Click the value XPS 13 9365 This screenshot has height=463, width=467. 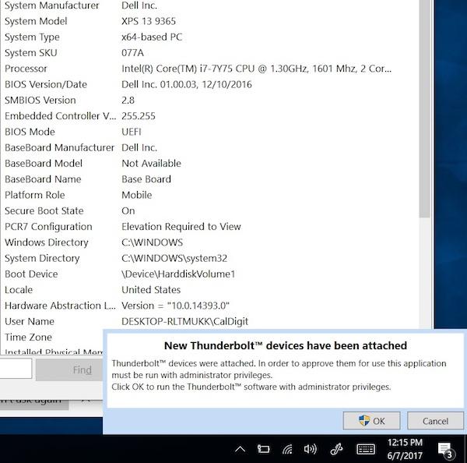click(149, 21)
